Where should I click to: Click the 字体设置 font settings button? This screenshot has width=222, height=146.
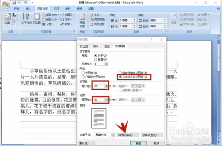coord(151,135)
